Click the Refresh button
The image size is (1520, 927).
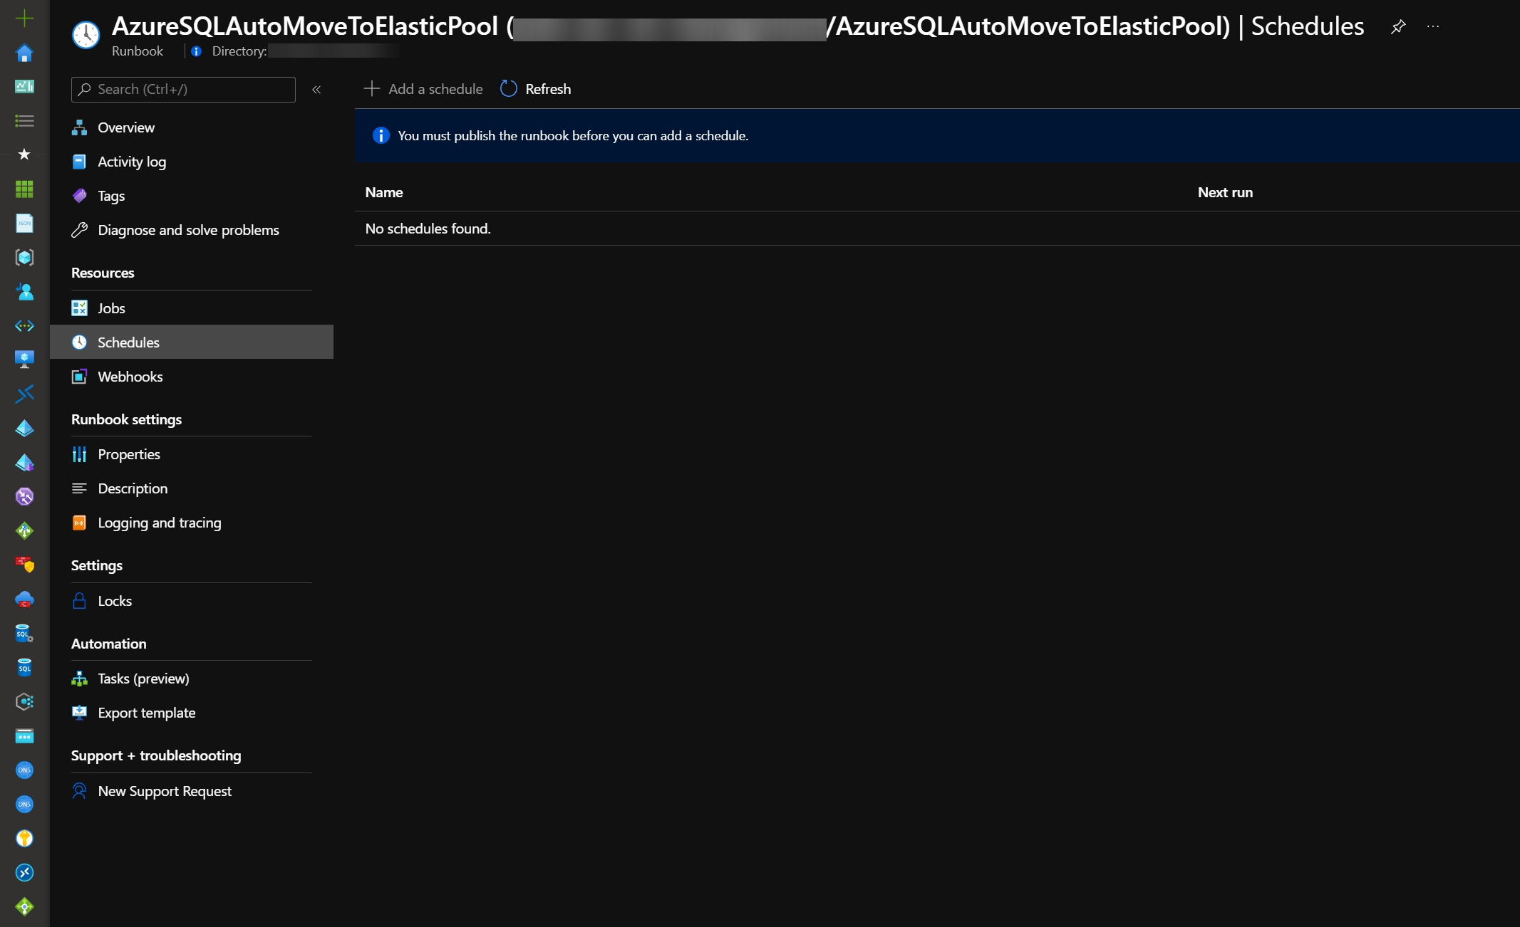tap(536, 89)
